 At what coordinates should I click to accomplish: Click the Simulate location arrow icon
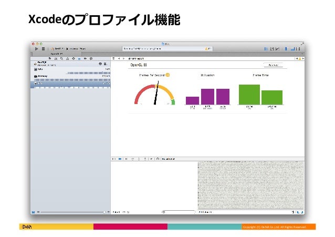tap(151, 159)
